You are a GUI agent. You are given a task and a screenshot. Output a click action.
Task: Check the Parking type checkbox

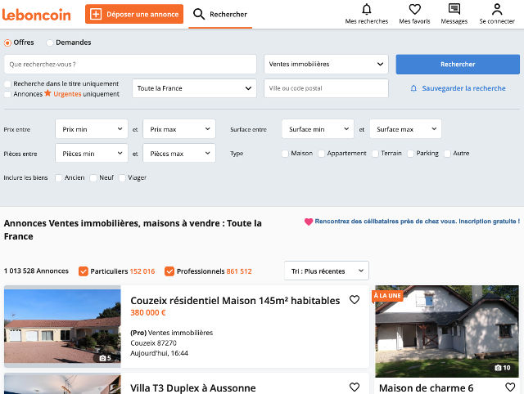click(411, 154)
